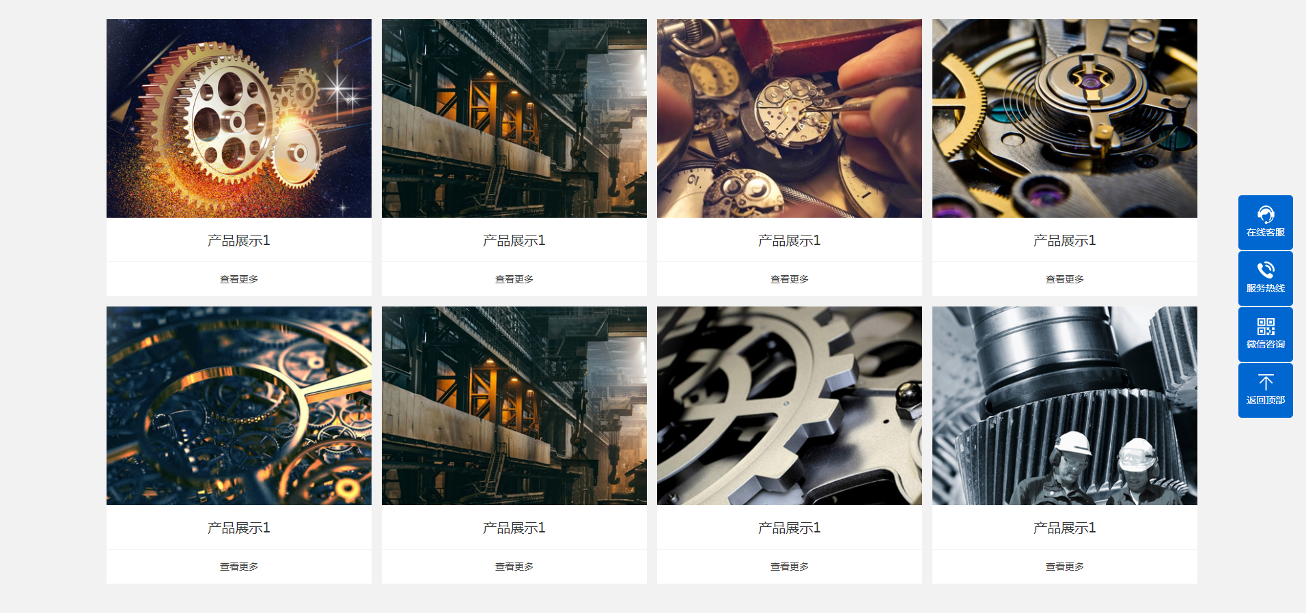Image resolution: width=1306 pixels, height=613 pixels.
Task: Open the silver gear wheel product image
Action: [790, 406]
